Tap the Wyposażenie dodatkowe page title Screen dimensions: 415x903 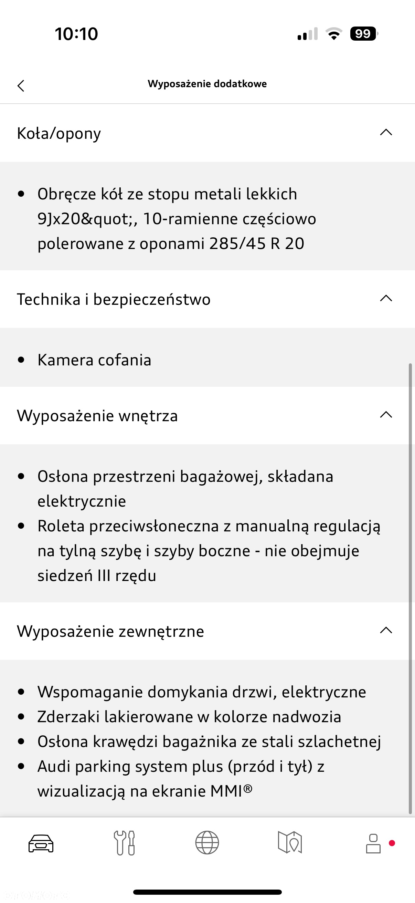tap(207, 84)
